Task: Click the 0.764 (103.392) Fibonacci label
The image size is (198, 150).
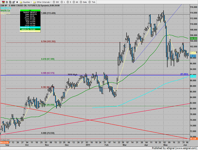Action: (48, 41)
